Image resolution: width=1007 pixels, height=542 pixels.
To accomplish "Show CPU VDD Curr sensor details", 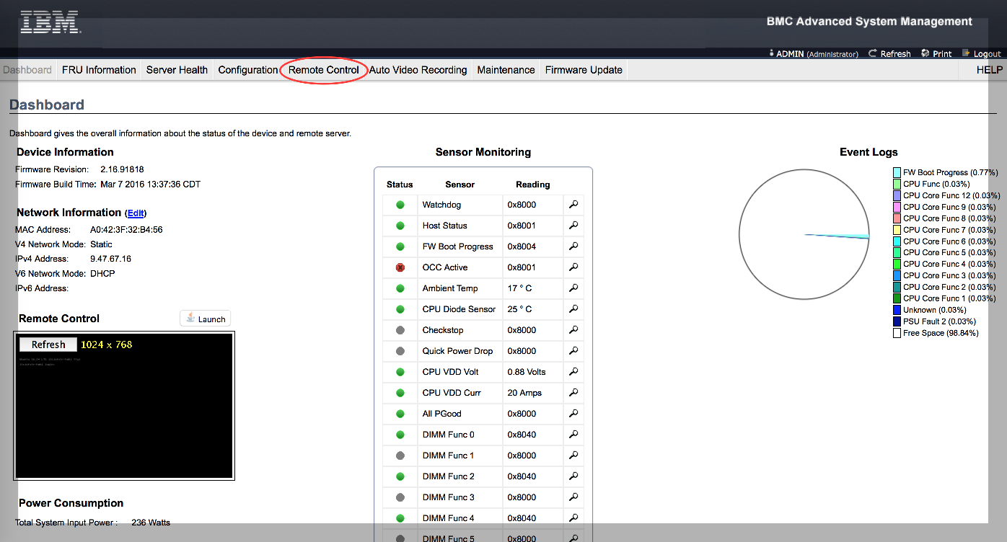I will pos(573,393).
